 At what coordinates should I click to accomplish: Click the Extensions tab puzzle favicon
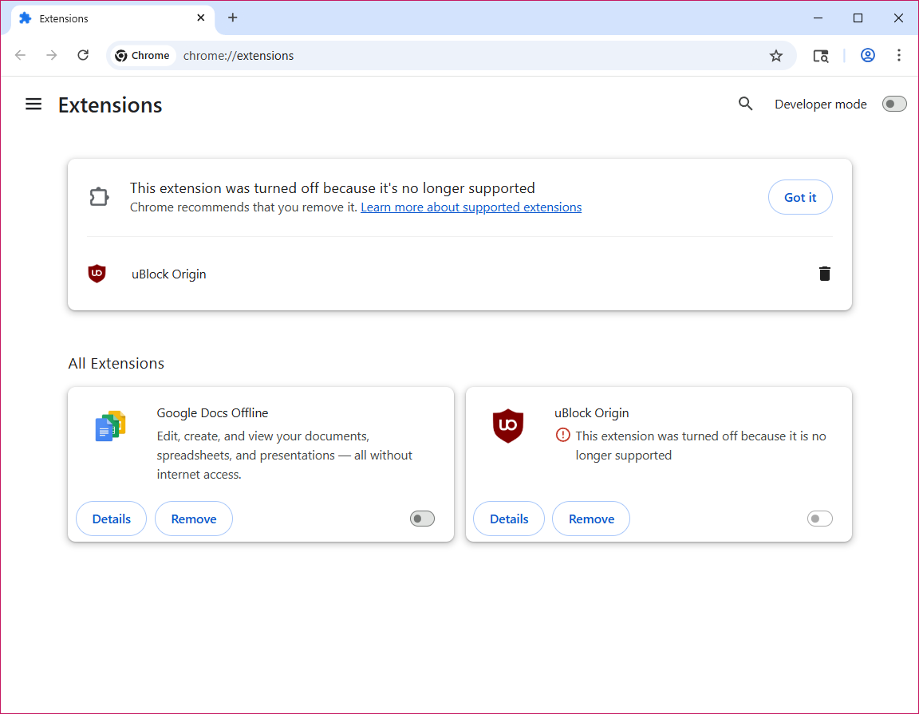coord(26,18)
